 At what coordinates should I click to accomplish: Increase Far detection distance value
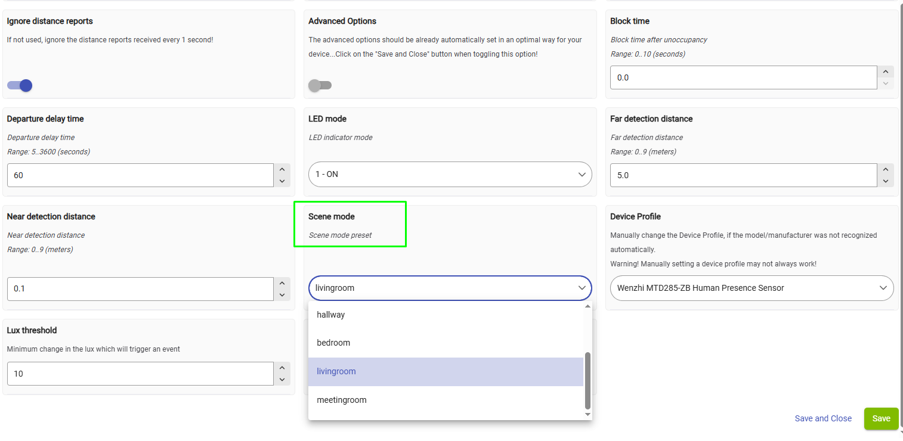click(886, 169)
